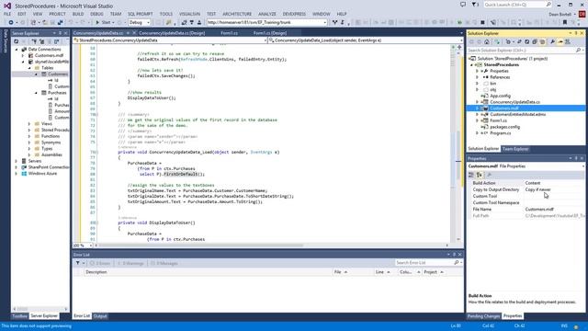
Task: Click the bookmark icon in the toolbar
Action: [565, 22]
